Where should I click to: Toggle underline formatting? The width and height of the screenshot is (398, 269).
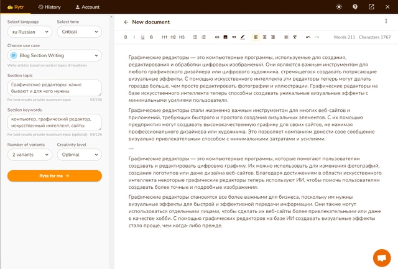click(x=142, y=37)
